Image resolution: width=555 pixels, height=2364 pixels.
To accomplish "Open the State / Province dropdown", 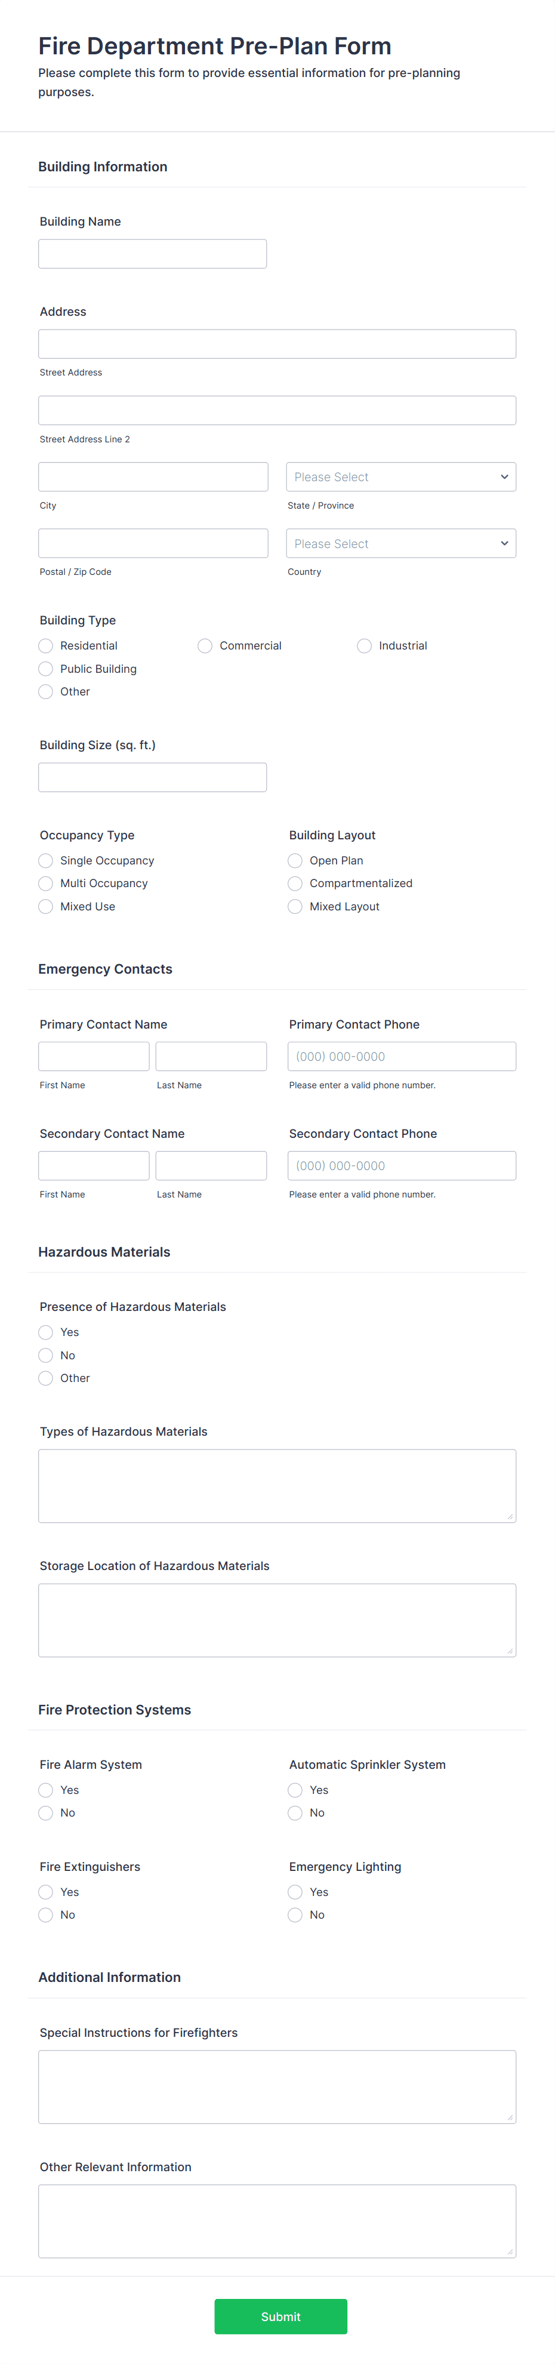I will pyautogui.click(x=401, y=476).
